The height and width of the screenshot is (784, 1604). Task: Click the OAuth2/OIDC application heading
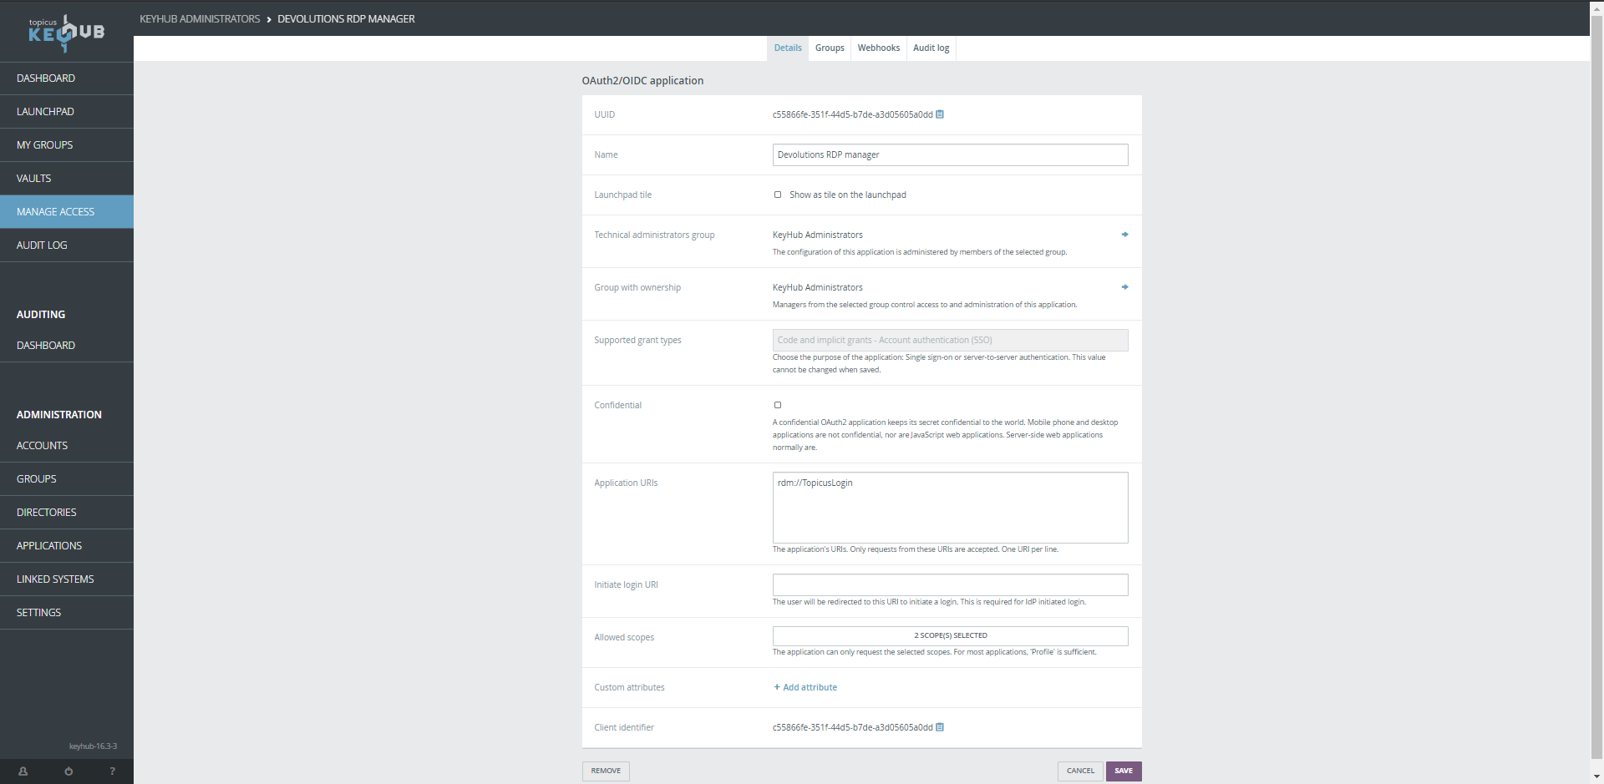tap(642, 81)
